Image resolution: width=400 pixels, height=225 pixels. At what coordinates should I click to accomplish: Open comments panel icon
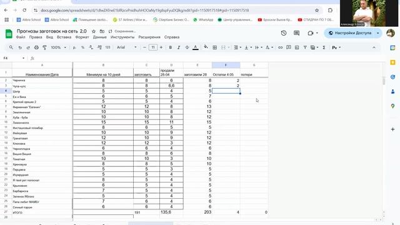point(296,33)
